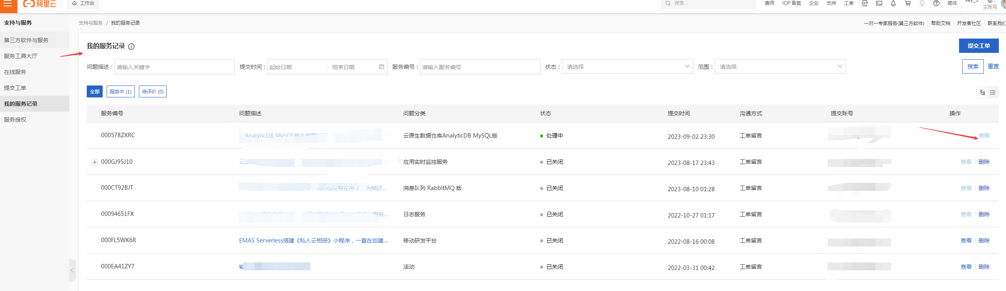Select 服务工具大厅 in sidebar
Viewport: 1006px width, 291px height.
35,56
